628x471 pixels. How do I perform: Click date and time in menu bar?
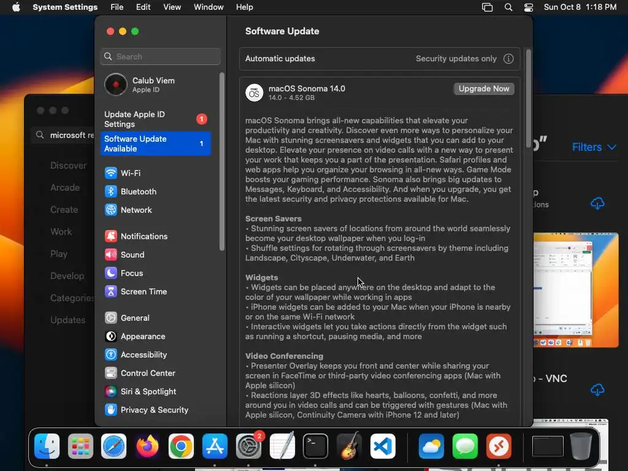[x=580, y=7]
